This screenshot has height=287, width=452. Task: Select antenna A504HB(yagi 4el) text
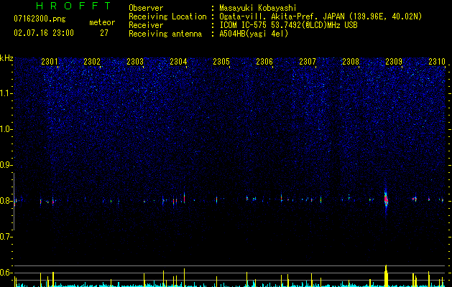click(x=254, y=34)
